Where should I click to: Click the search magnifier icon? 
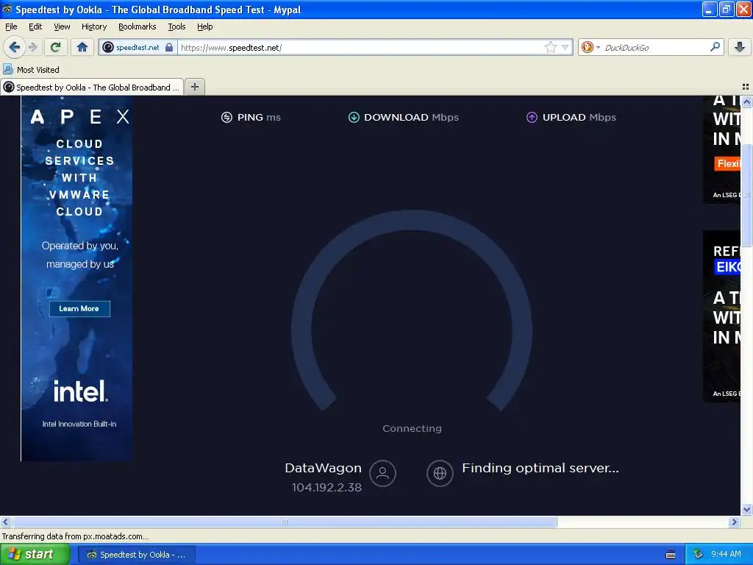tap(715, 47)
